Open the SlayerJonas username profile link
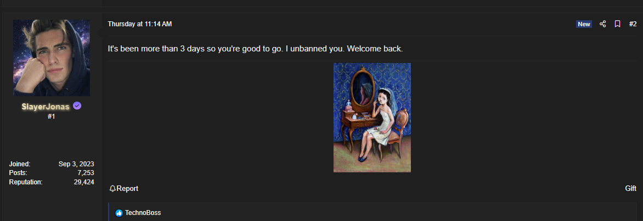 point(46,107)
